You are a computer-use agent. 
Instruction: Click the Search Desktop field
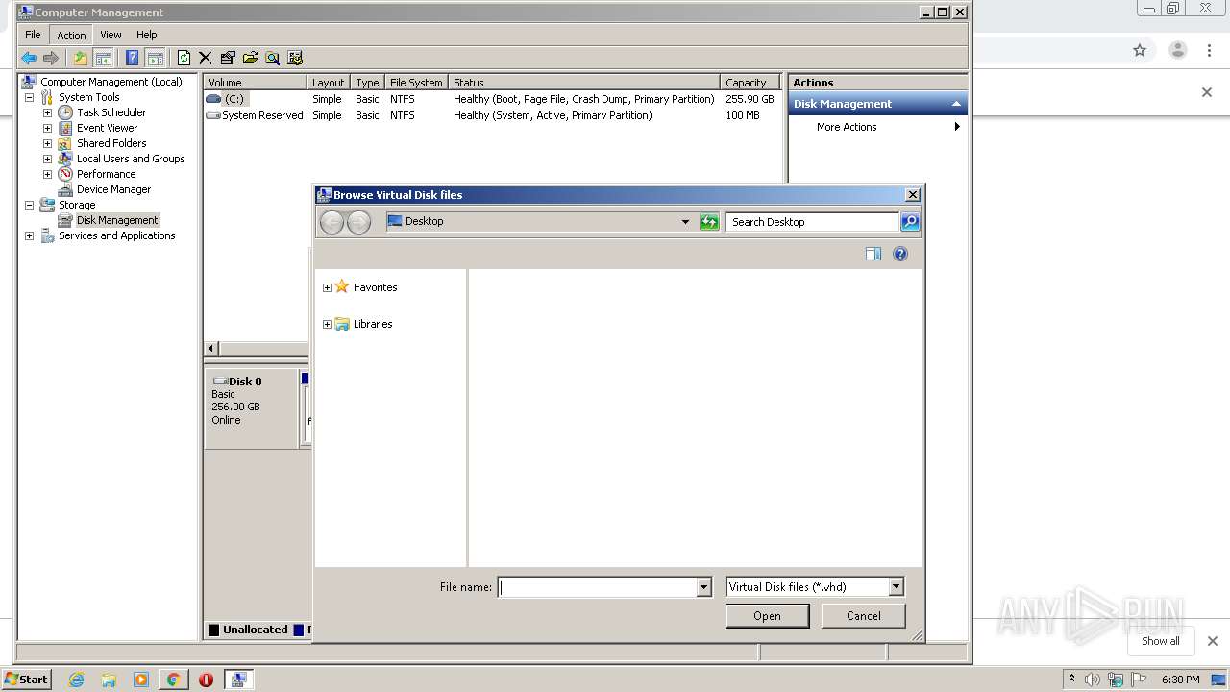tap(812, 222)
